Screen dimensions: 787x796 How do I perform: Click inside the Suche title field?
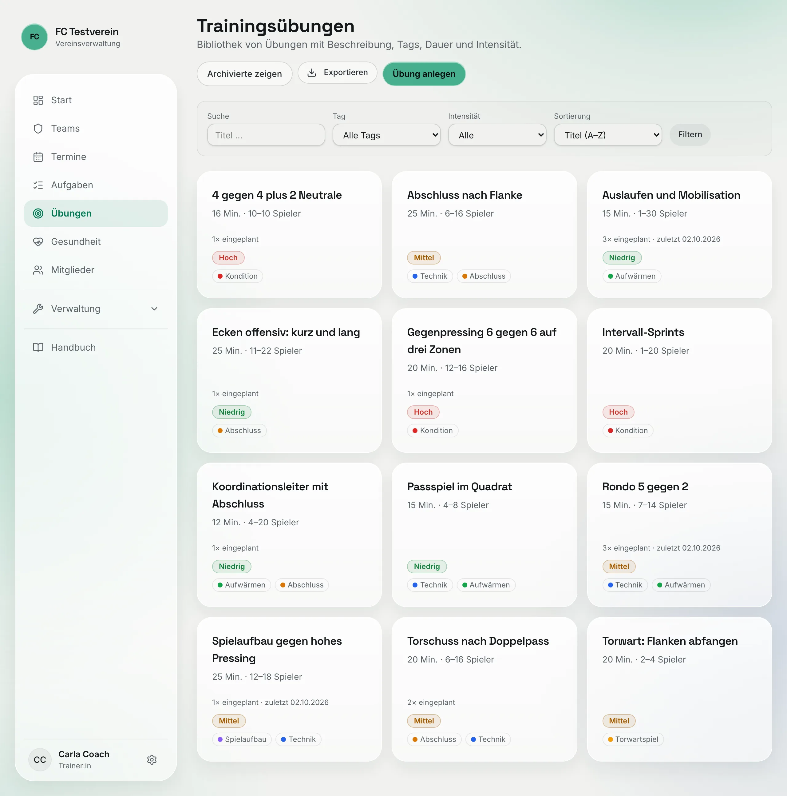(266, 135)
